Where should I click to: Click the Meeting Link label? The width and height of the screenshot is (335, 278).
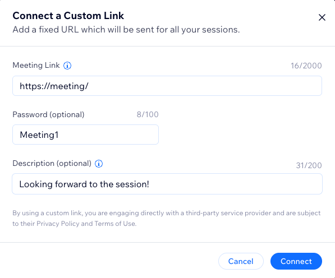pos(36,65)
